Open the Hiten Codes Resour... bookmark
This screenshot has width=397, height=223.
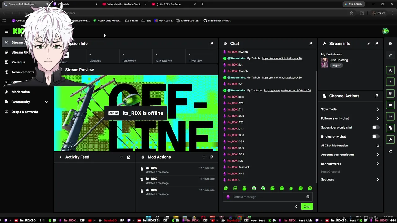[107, 21]
